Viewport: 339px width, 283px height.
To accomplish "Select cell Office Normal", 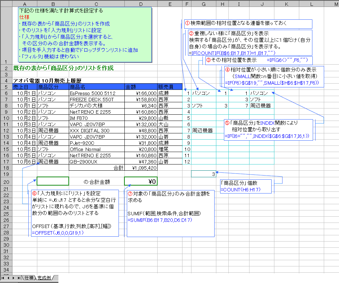I will click(97, 149).
